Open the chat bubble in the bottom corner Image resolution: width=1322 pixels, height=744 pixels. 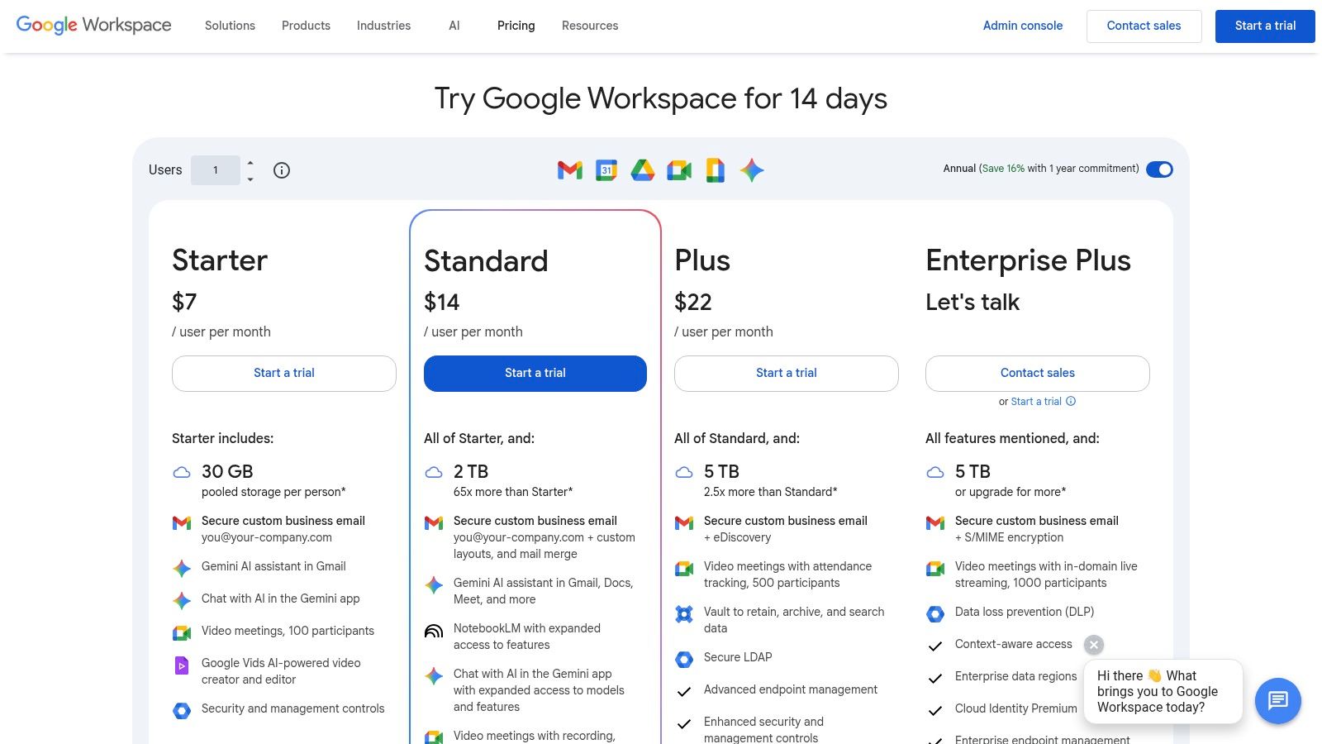[x=1277, y=701]
